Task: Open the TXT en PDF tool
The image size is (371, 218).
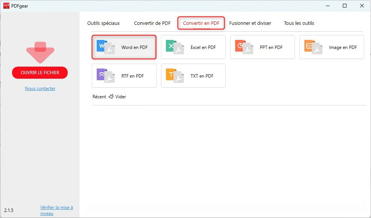Action: 193,76
